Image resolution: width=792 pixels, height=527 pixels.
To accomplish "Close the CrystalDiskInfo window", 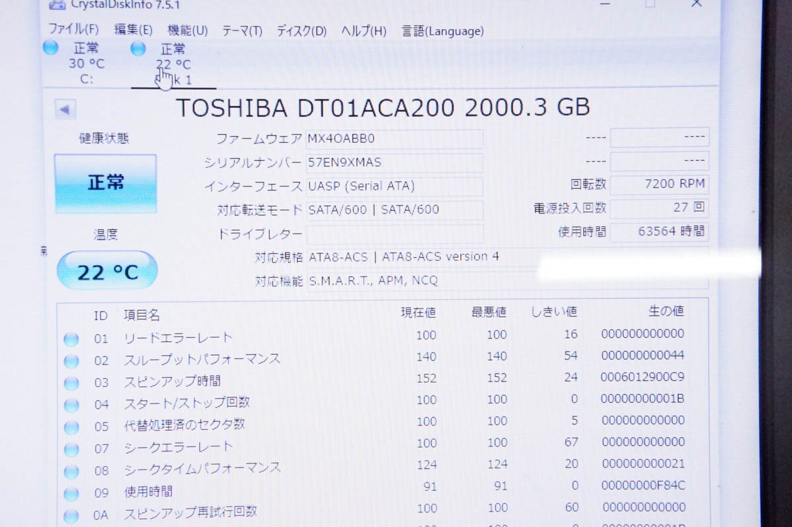I will click(x=697, y=4).
